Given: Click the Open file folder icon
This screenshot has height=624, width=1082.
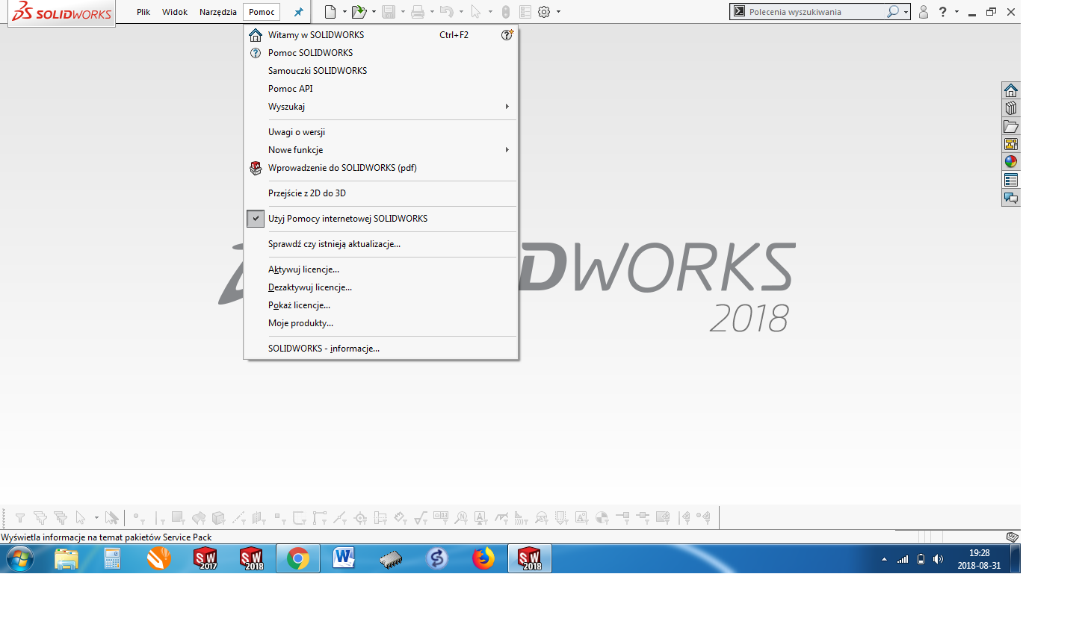Looking at the screenshot, I should (359, 12).
